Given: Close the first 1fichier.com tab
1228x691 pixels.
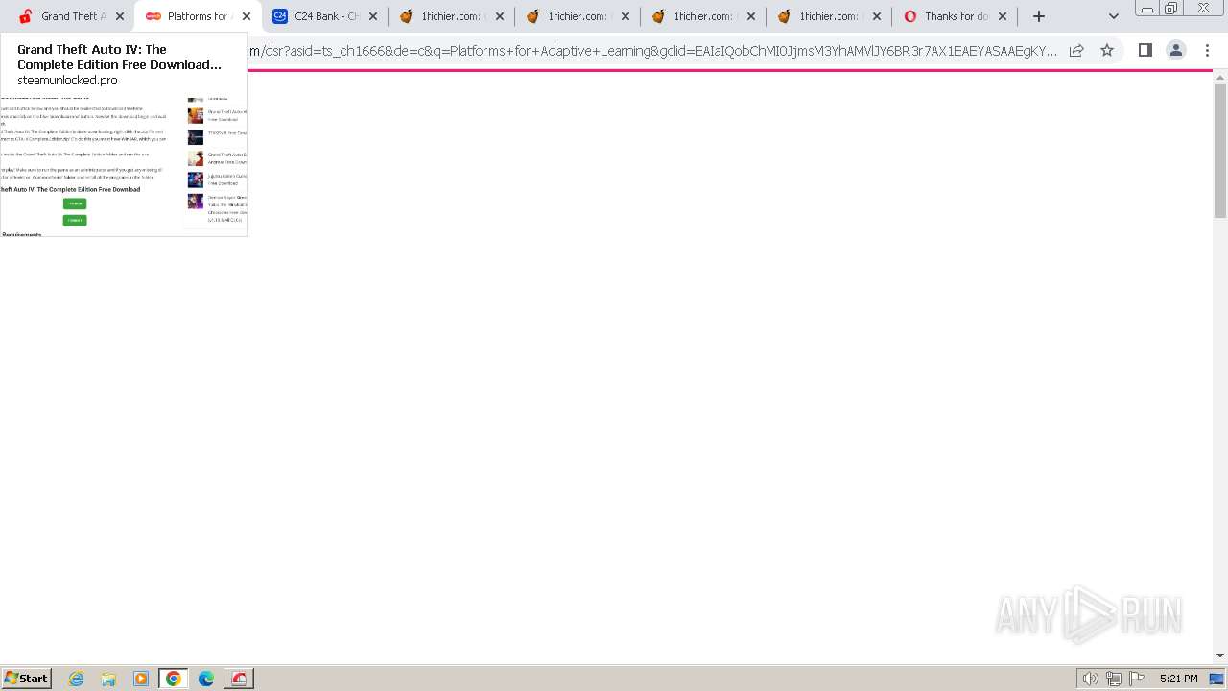Looking at the screenshot, I should click(x=500, y=16).
